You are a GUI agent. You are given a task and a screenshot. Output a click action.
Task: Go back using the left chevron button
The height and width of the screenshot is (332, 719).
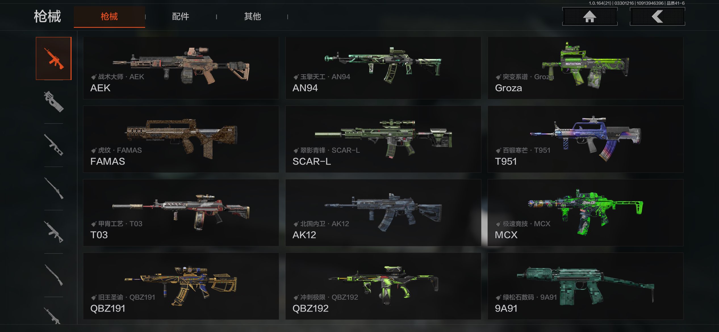click(x=657, y=16)
